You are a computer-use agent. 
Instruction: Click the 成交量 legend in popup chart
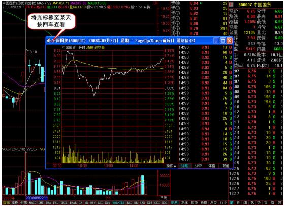pos(100,48)
